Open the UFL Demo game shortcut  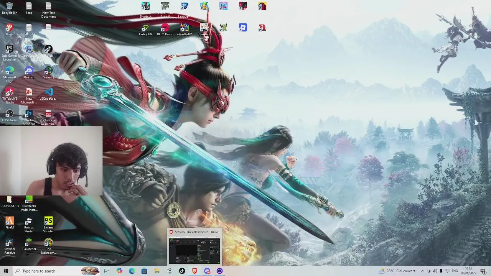pos(165,30)
